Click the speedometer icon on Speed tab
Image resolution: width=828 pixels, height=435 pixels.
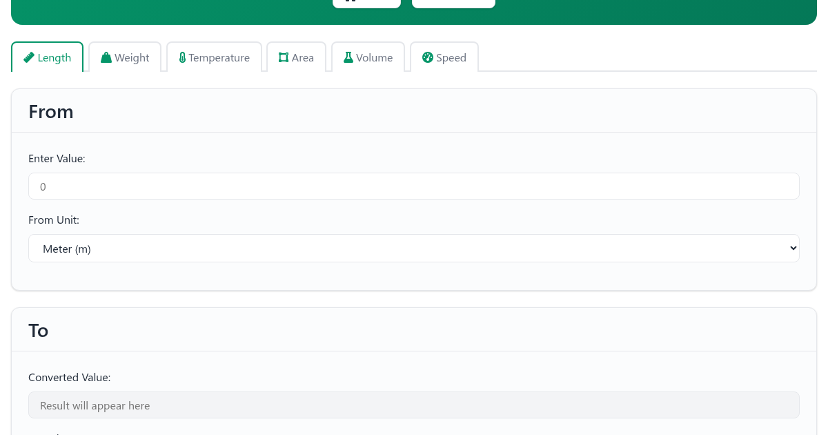tap(428, 57)
